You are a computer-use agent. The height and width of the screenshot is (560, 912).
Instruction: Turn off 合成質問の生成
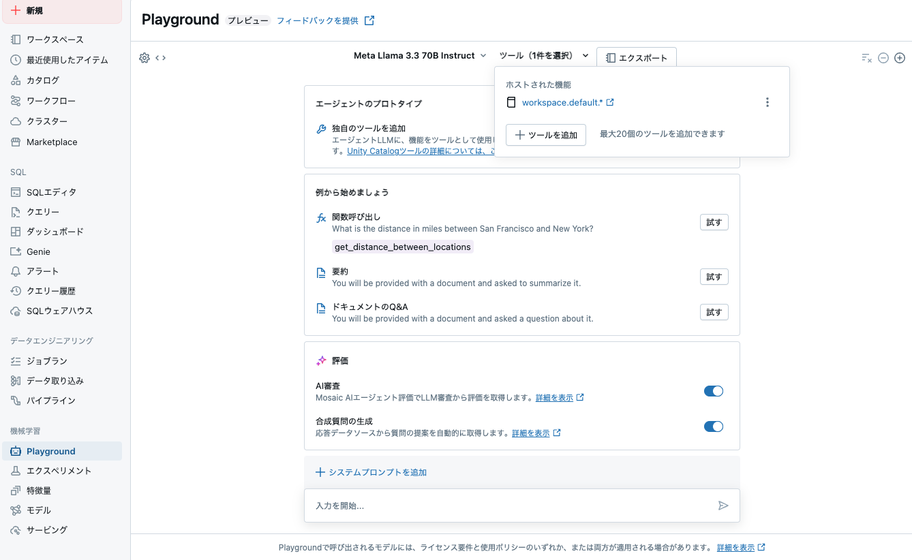713,426
